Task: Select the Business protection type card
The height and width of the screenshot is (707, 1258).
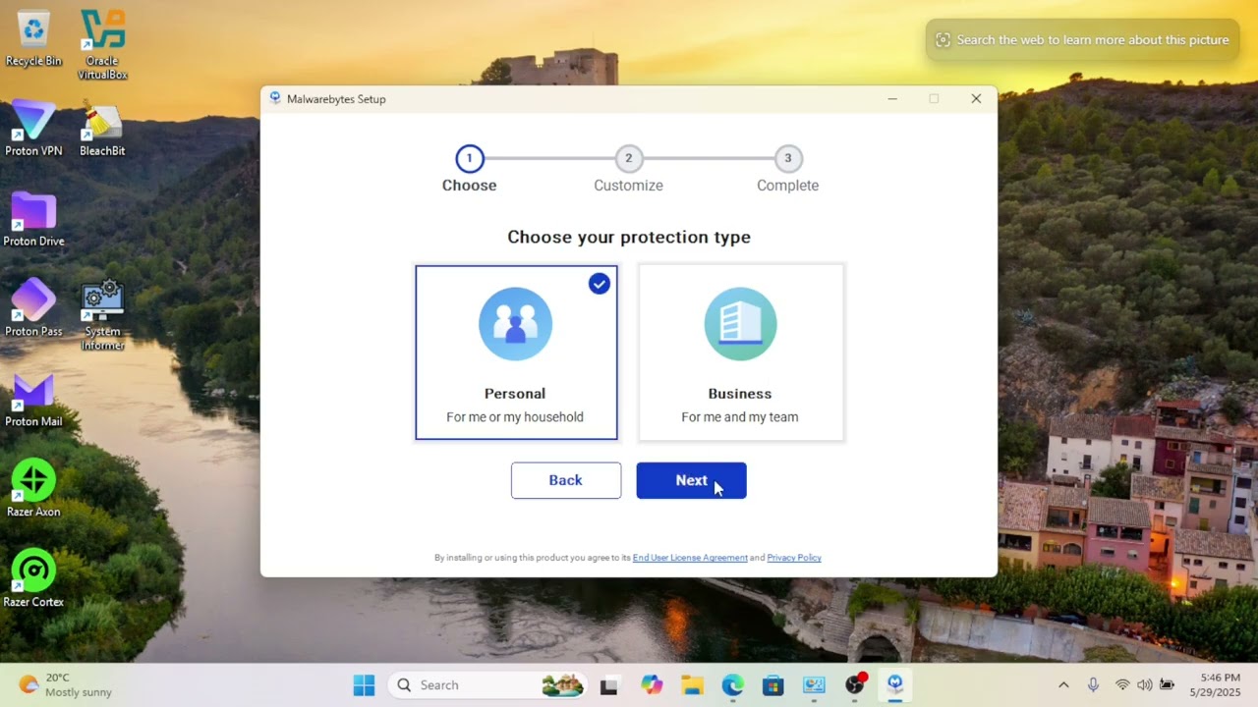Action: click(741, 353)
